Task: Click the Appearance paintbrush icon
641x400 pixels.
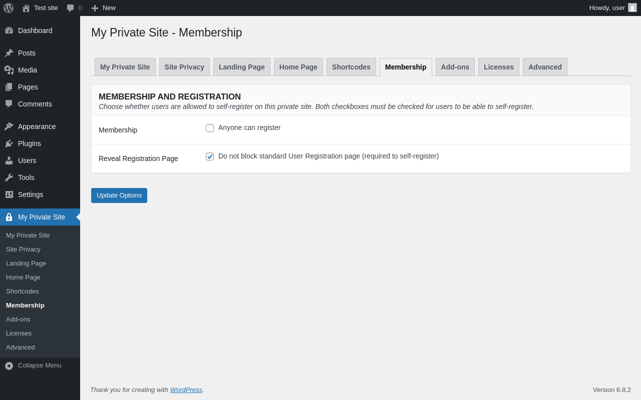Action: (x=9, y=126)
